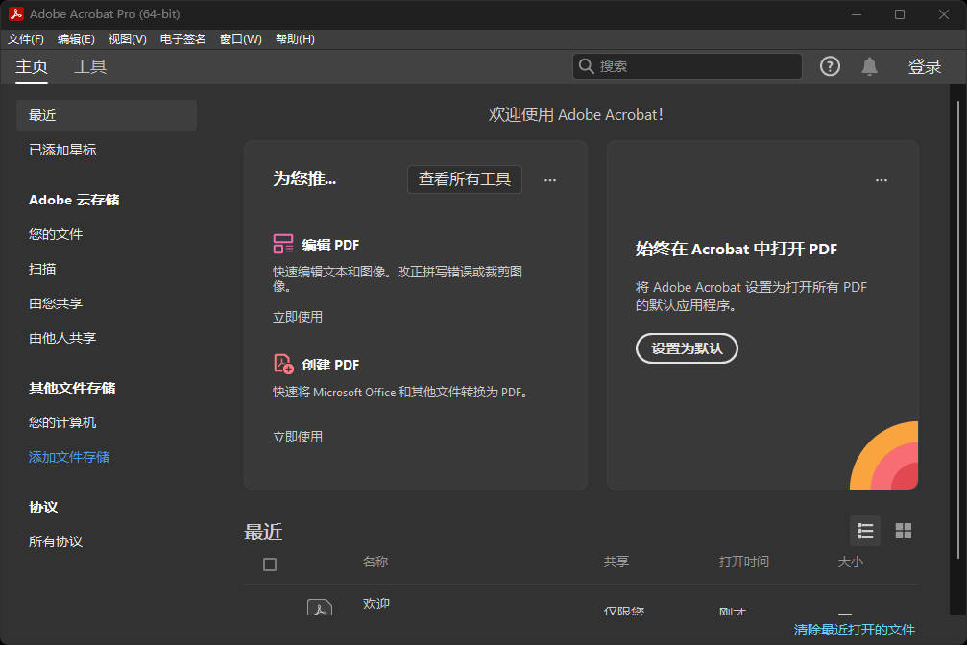
Task: Click the 创建 PDF tool title
Action: tap(330, 365)
